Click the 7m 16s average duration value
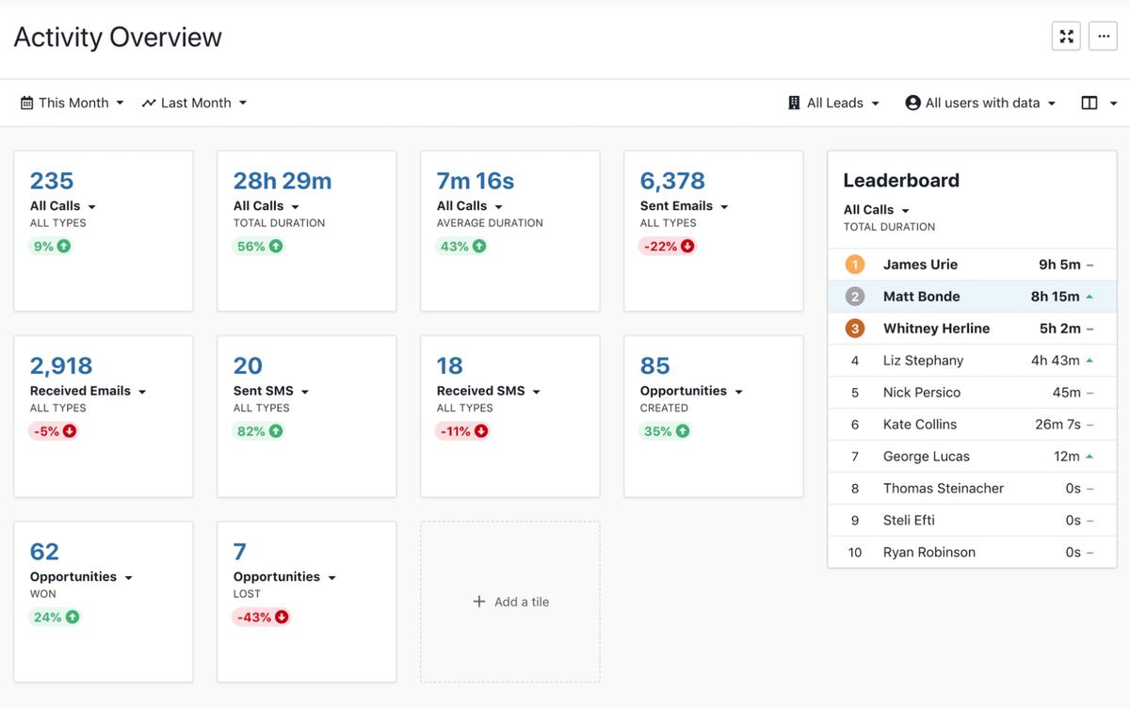 [476, 181]
